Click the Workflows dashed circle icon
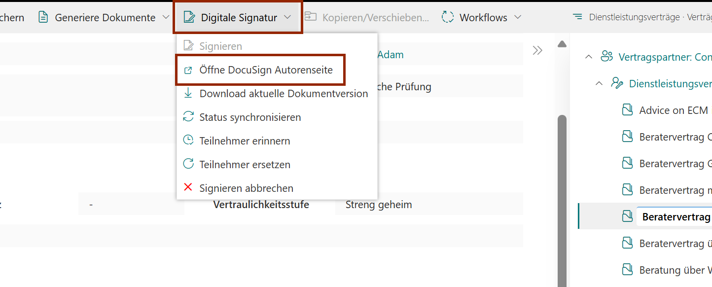This screenshot has width=712, height=287. (x=447, y=17)
